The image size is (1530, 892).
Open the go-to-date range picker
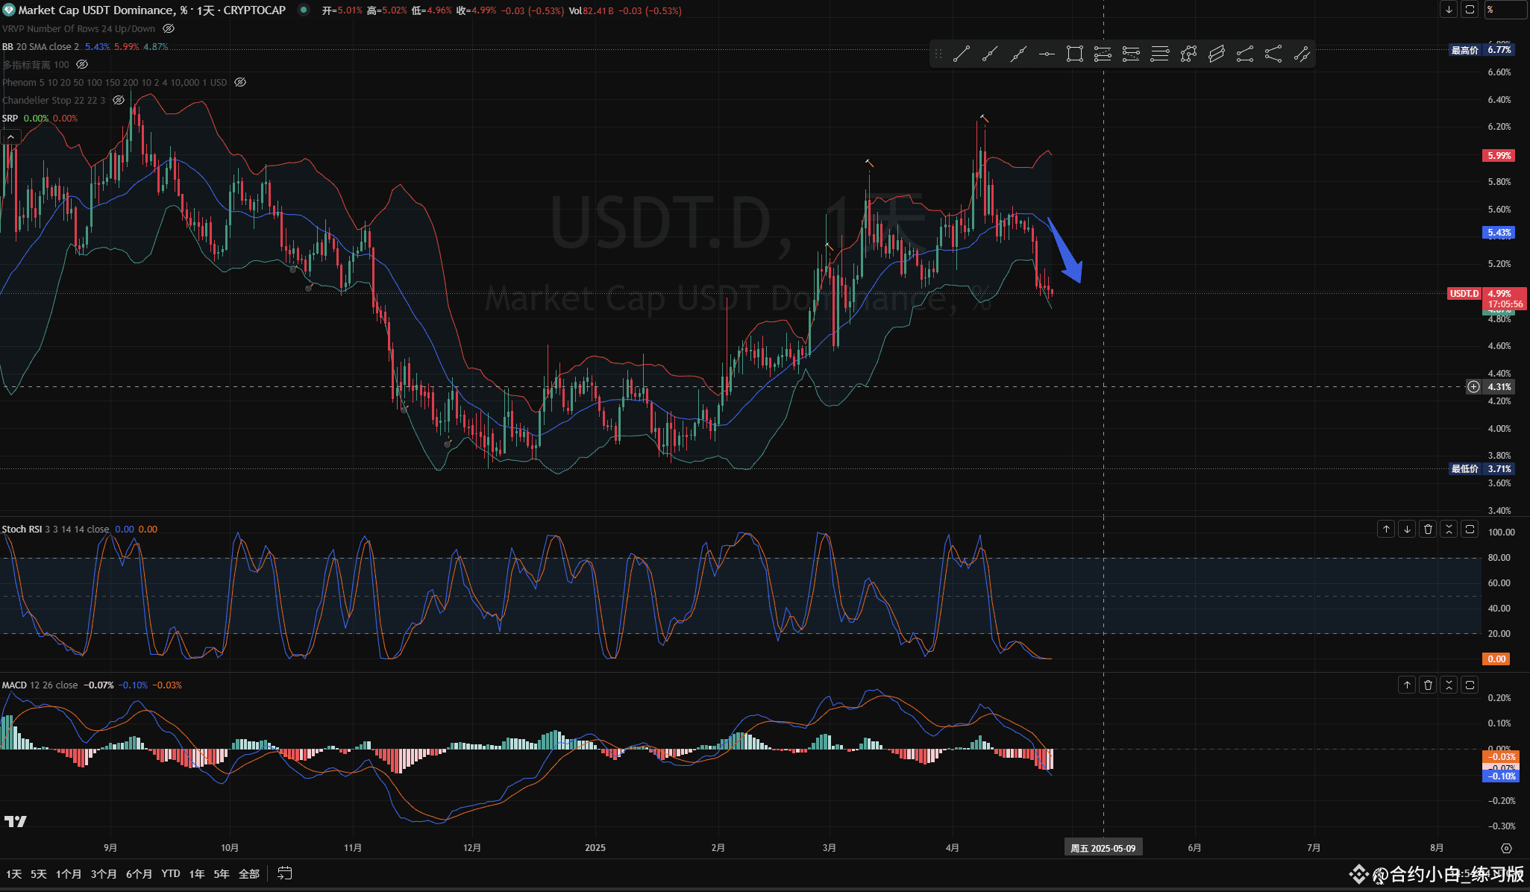coord(284,873)
